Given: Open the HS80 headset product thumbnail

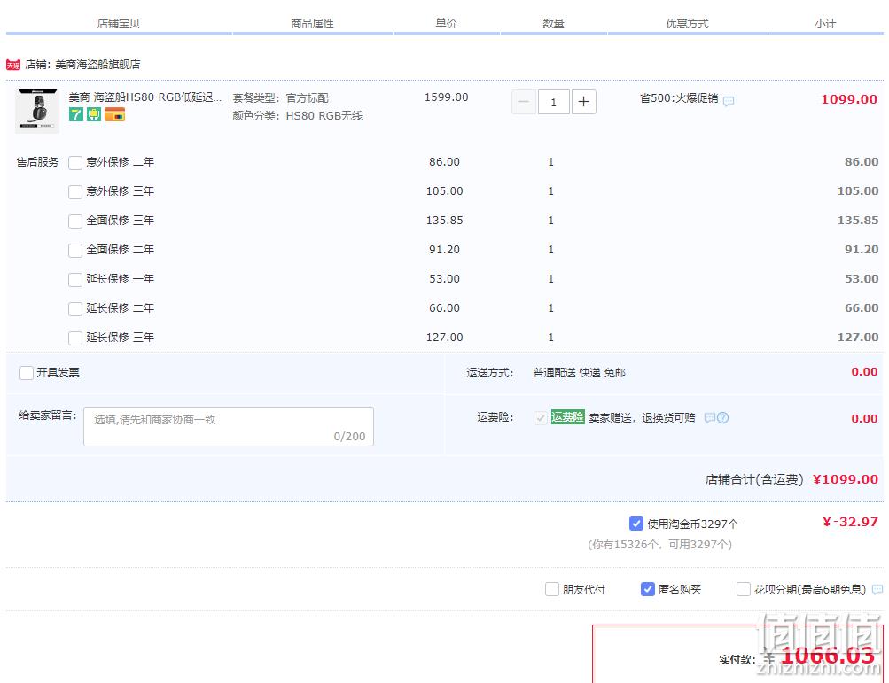Looking at the screenshot, I should [x=37, y=111].
